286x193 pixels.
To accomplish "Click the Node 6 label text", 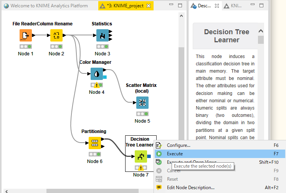I will point(95,161).
